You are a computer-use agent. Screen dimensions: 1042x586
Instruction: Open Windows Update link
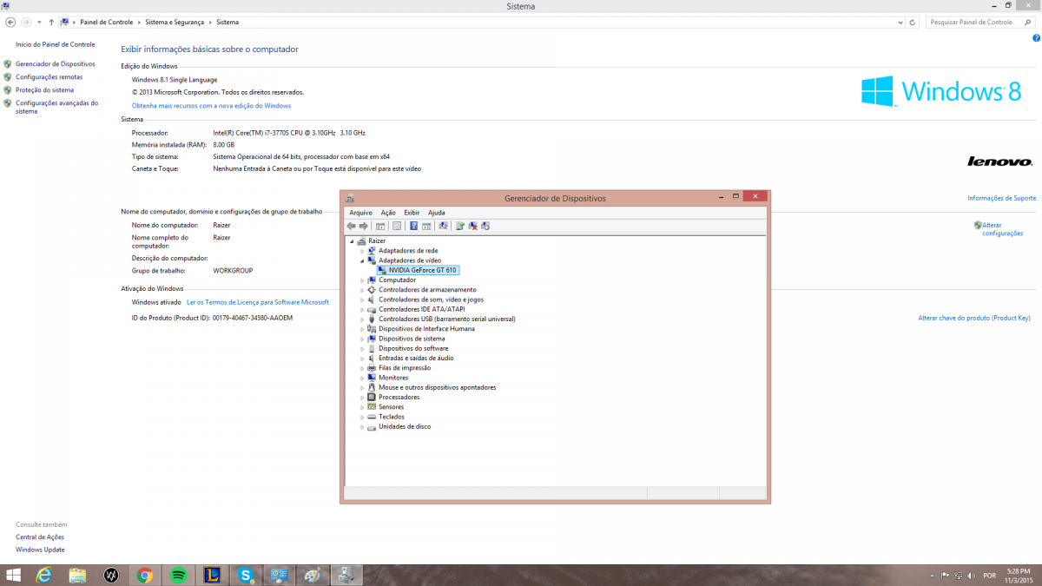coord(40,550)
